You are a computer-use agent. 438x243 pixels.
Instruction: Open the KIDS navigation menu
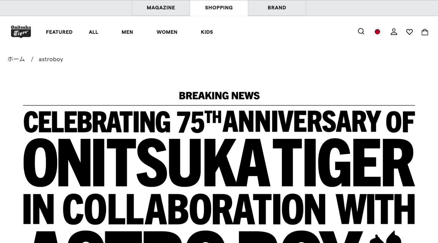click(x=207, y=32)
